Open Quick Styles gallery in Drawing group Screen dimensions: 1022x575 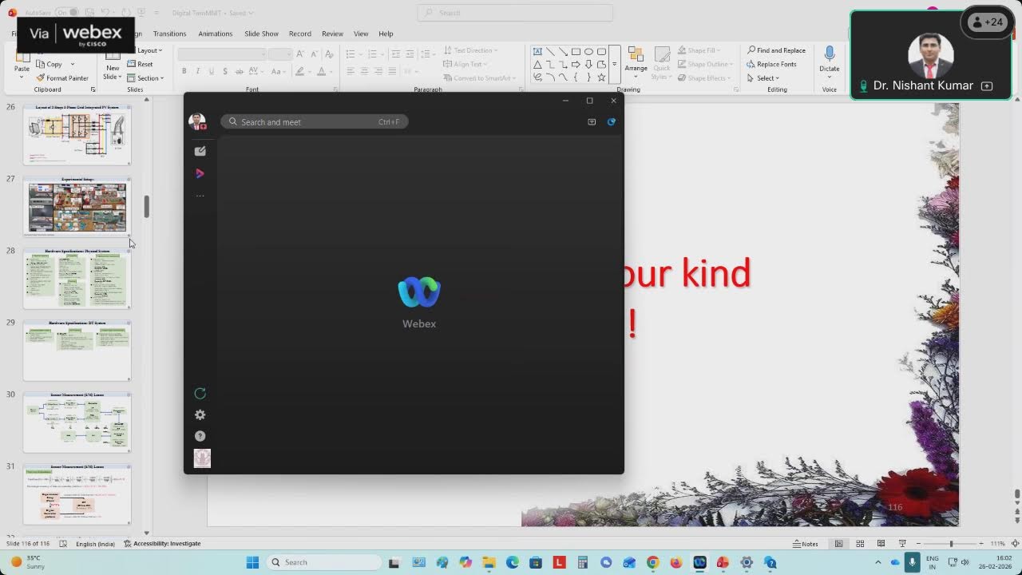tap(661, 61)
